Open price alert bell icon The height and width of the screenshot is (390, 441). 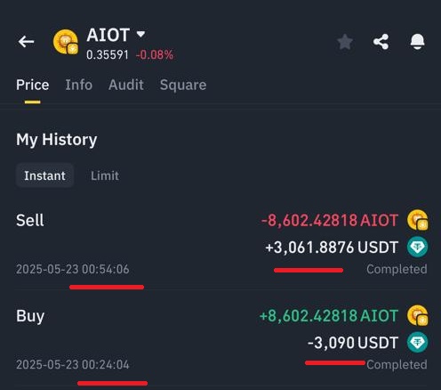(417, 42)
